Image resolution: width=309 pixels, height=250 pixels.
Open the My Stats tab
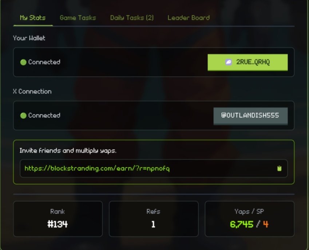coord(33,18)
